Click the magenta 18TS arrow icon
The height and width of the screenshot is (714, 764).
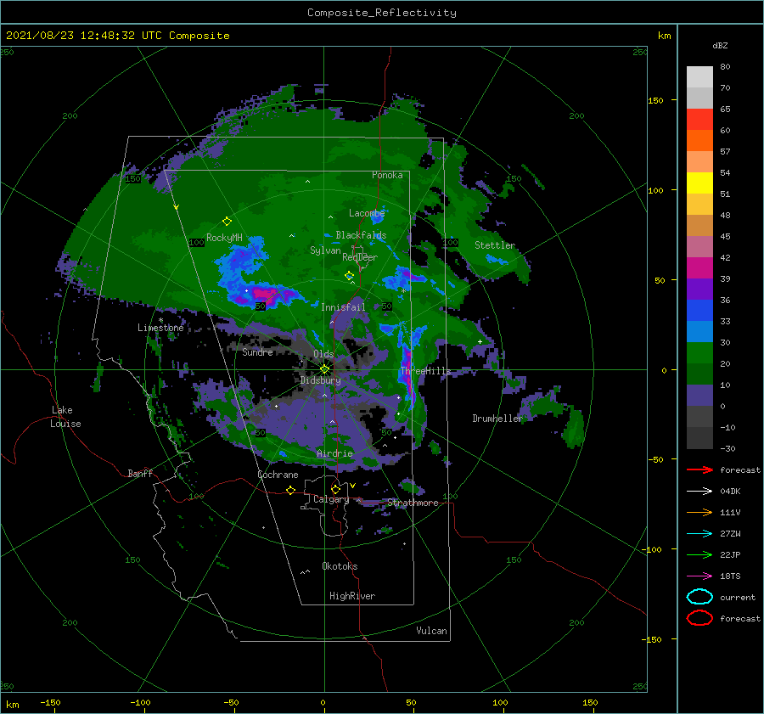699,576
